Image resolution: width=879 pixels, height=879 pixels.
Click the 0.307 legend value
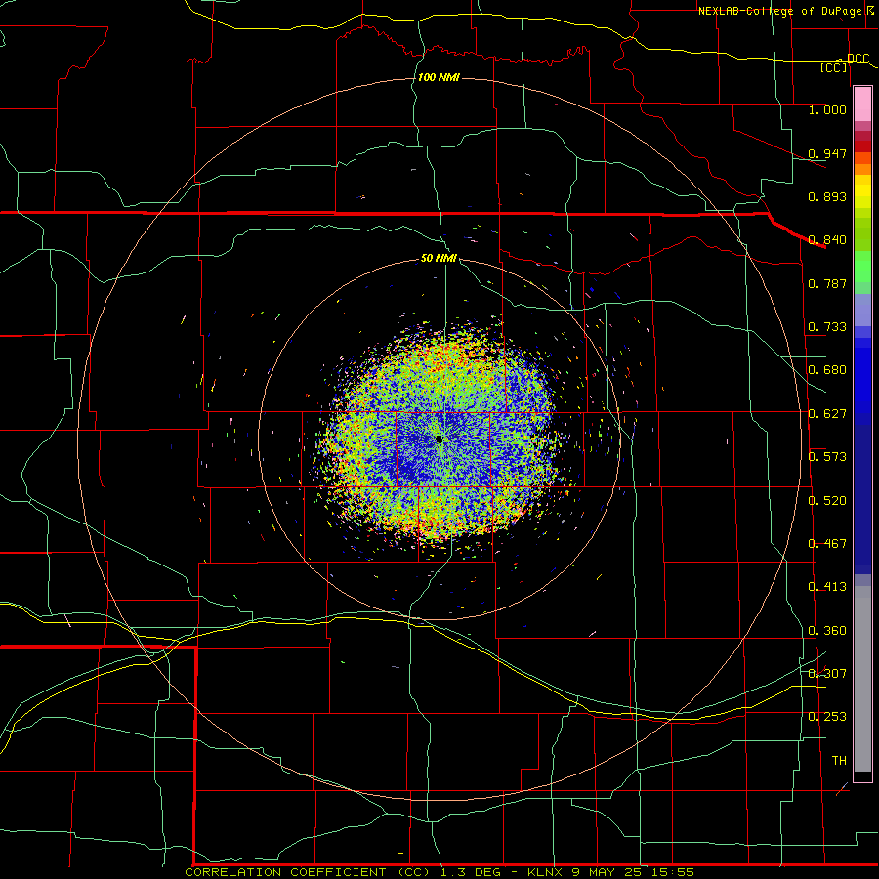[827, 674]
